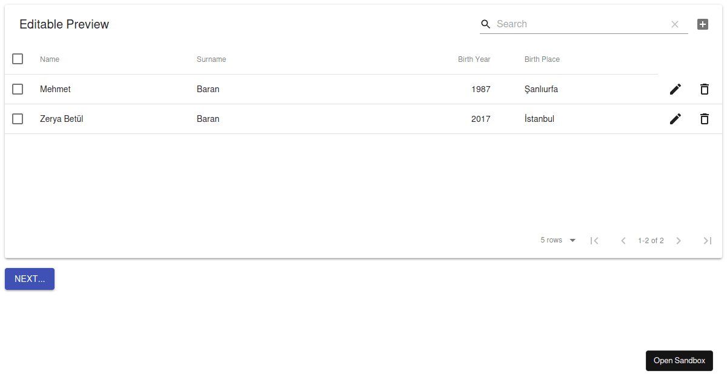
Task: Jump to the first page with the pagination icon
Action: (x=594, y=240)
